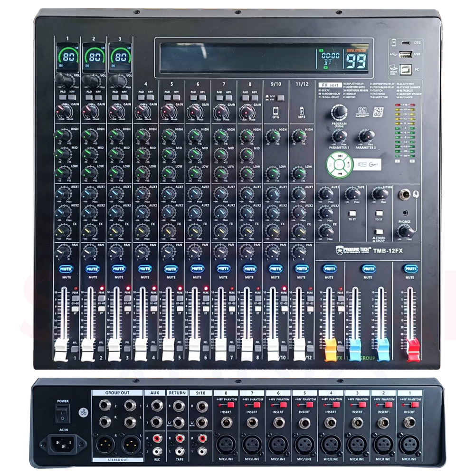This screenshot has height=475, width=475.
Task: Click the OTG USB-C port
Action: 406,43
